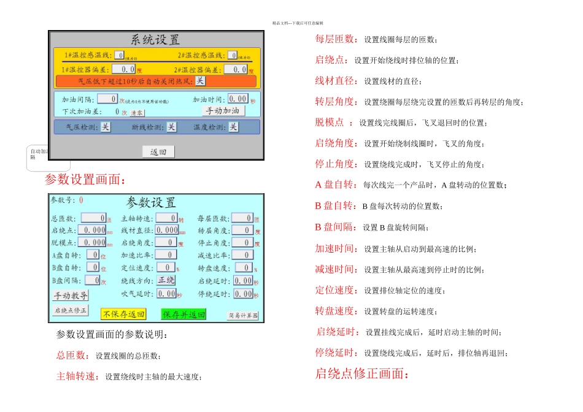This screenshot has width=583, height=412.
Task: Click the 参数号 value 0
Action: tap(81, 200)
